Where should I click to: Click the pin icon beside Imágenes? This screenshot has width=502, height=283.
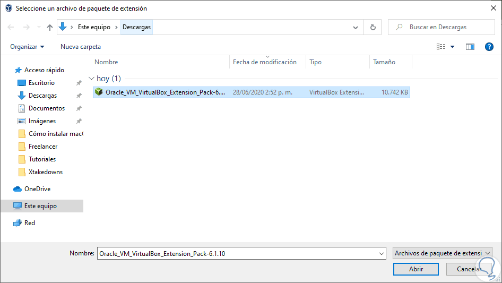pyautogui.click(x=79, y=121)
